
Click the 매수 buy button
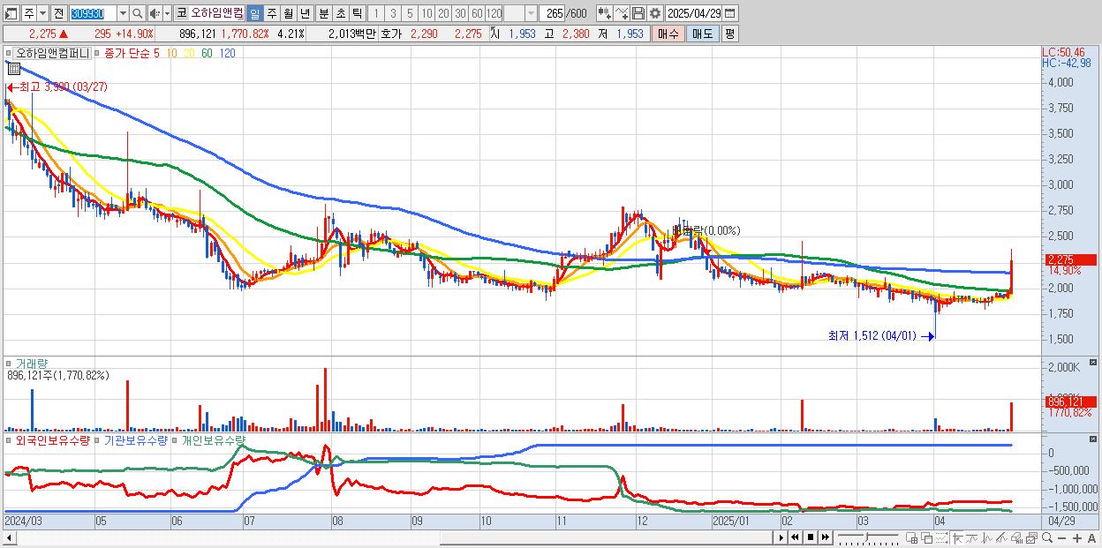[x=668, y=34]
